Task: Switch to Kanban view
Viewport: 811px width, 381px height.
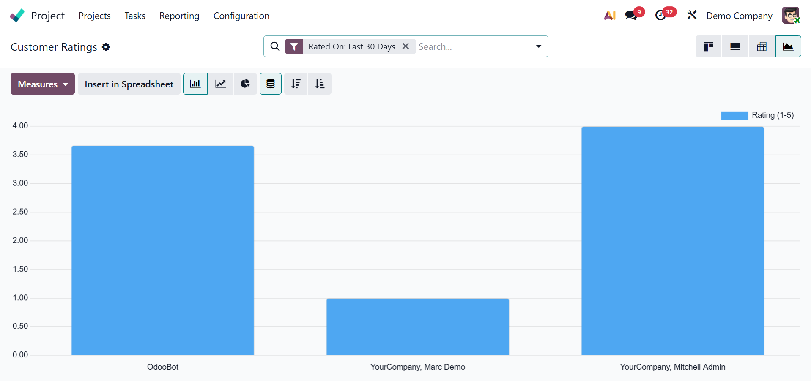Action: 709,46
